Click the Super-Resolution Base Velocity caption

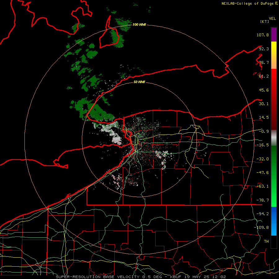tap(141, 277)
